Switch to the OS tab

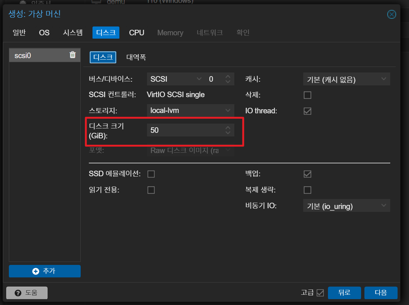tap(44, 32)
